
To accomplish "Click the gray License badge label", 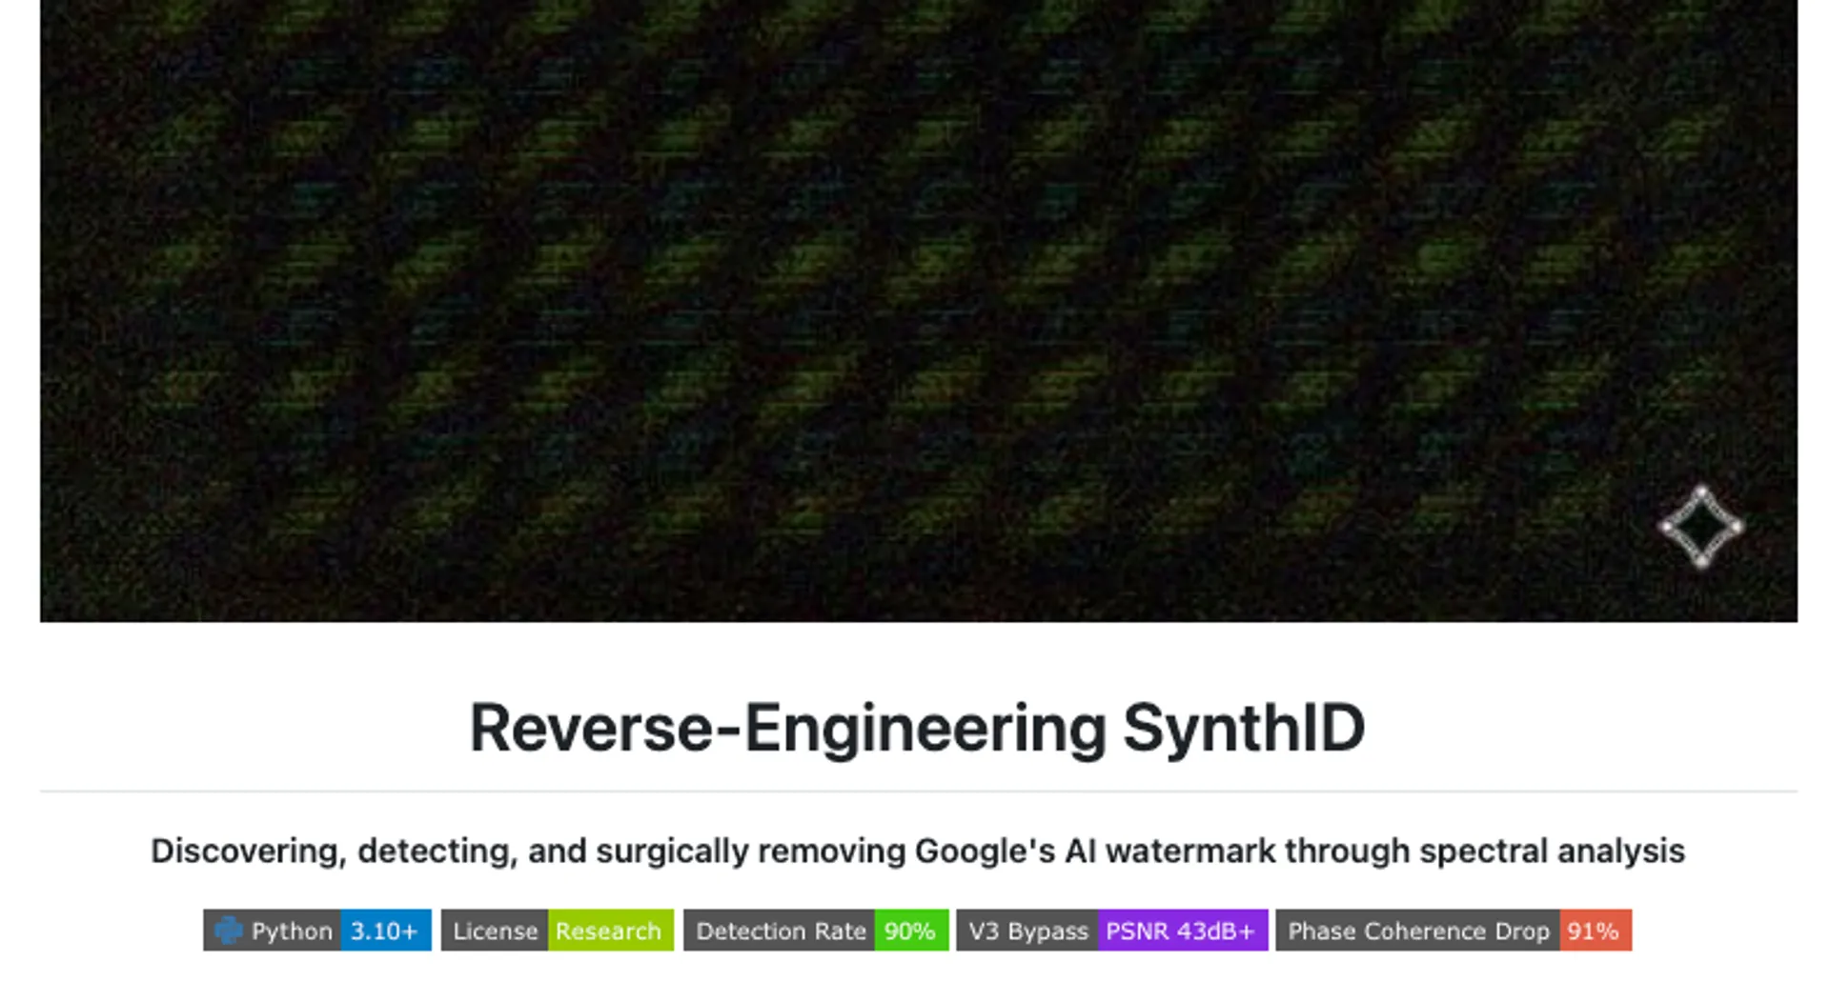I will coord(495,931).
